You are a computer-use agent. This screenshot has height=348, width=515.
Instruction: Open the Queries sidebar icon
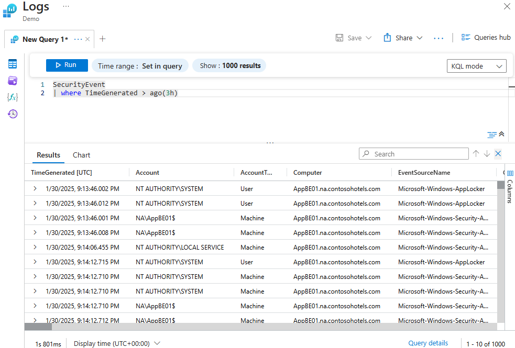pos(13,81)
